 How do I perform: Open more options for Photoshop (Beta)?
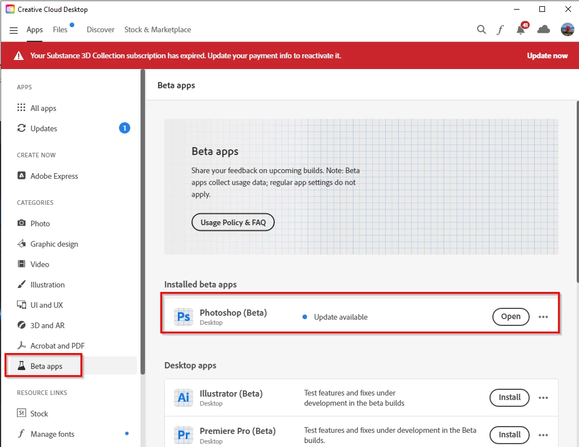pyautogui.click(x=543, y=317)
